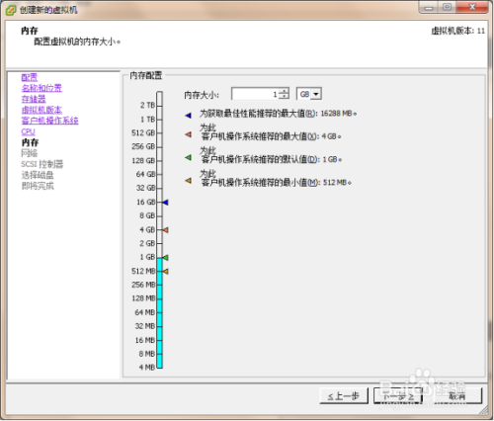The height and width of the screenshot is (421, 494).
Task: Click yellow triangle at 512 MB on slider
Action: (x=165, y=272)
